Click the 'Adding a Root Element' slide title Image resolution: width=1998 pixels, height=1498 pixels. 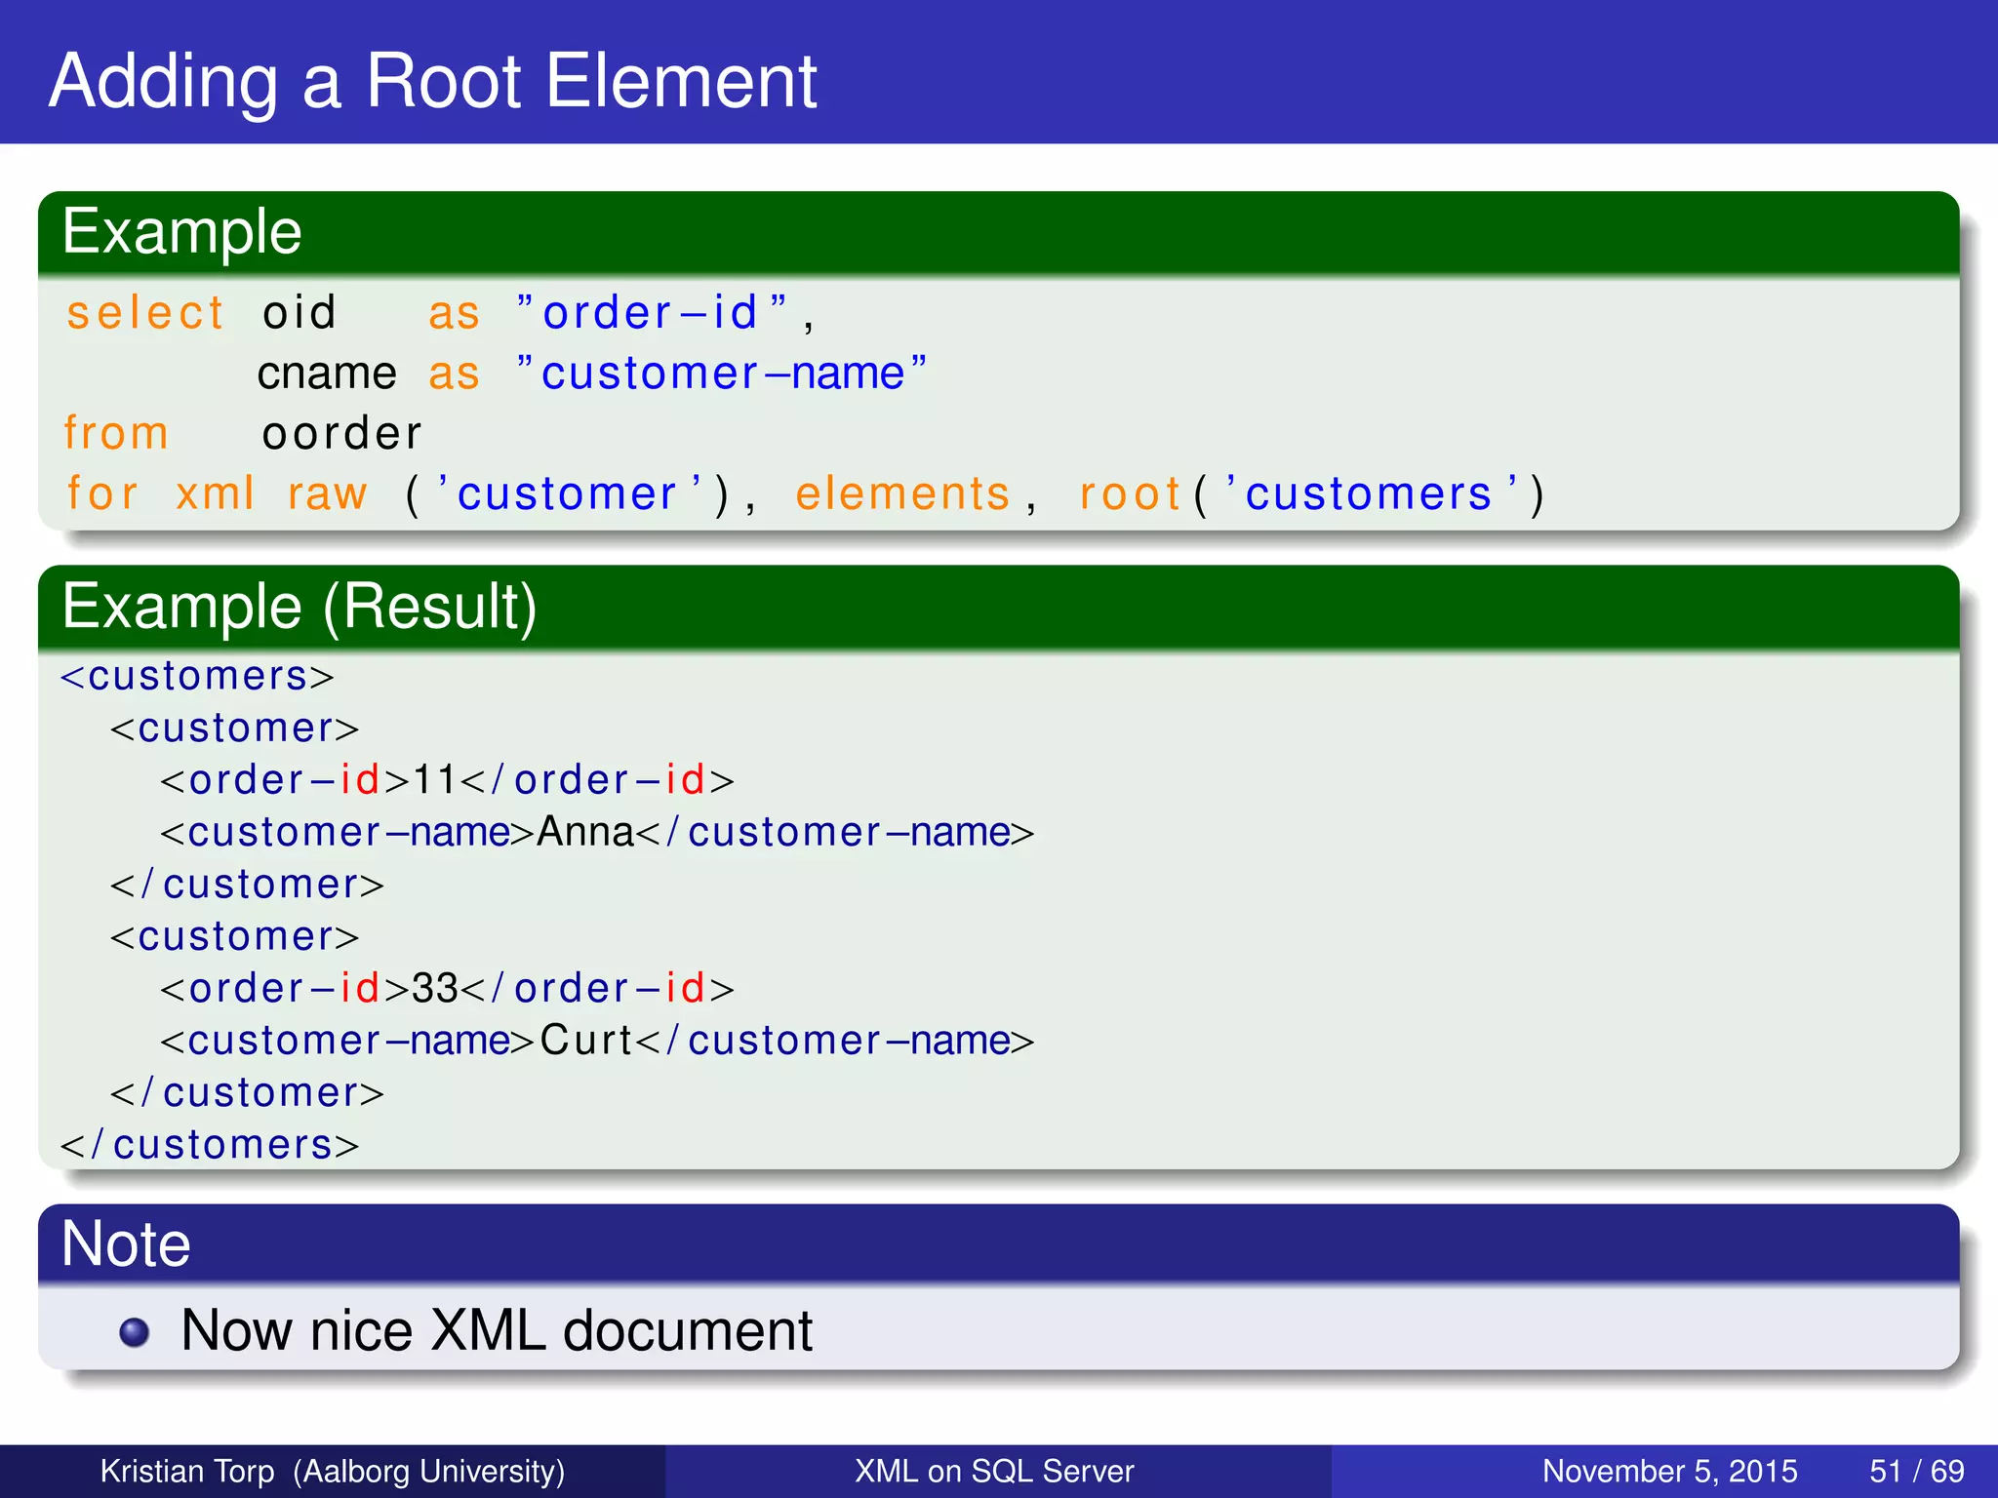point(432,80)
